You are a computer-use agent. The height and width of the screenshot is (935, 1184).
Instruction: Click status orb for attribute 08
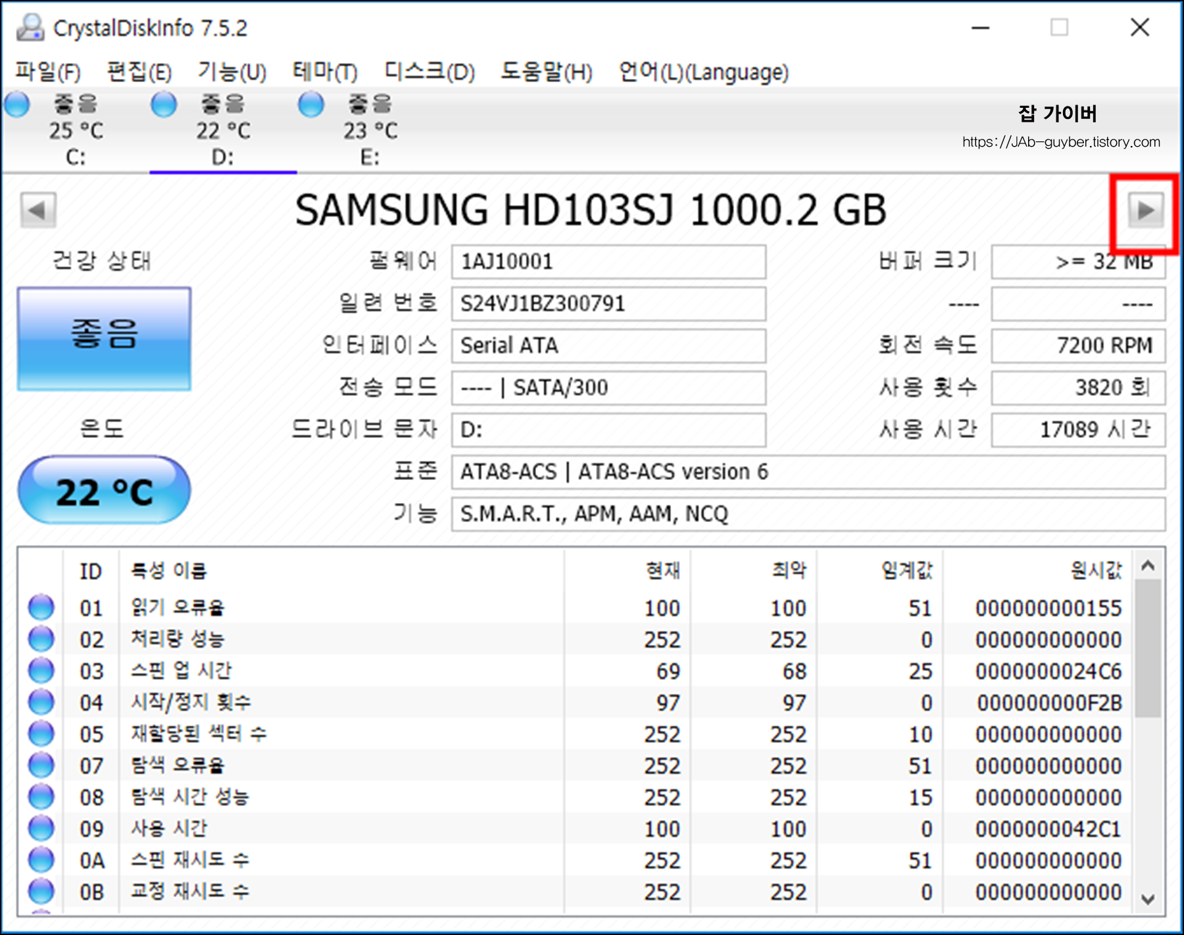[41, 796]
